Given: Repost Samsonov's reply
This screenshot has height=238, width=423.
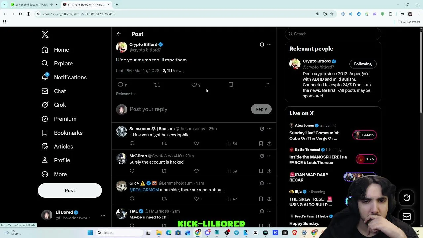Looking at the screenshot, I should tap(164, 143).
